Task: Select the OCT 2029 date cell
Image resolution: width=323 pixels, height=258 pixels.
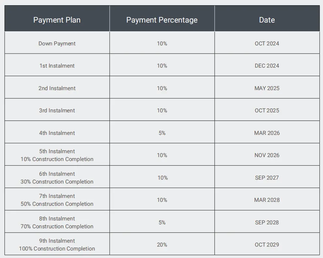Action: (x=267, y=244)
